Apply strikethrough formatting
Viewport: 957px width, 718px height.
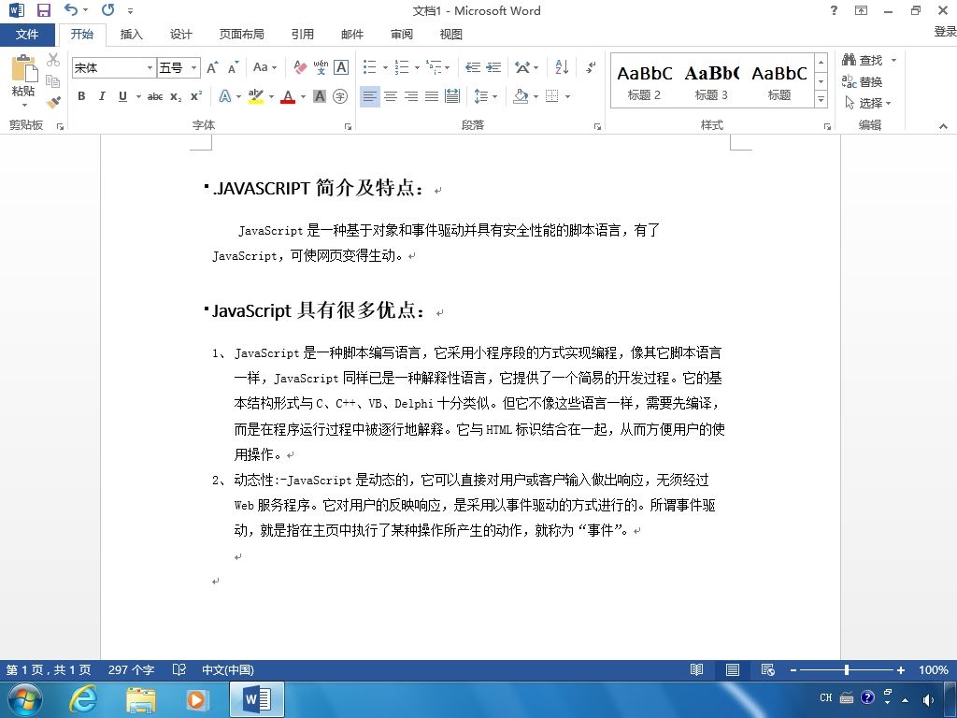pos(155,96)
